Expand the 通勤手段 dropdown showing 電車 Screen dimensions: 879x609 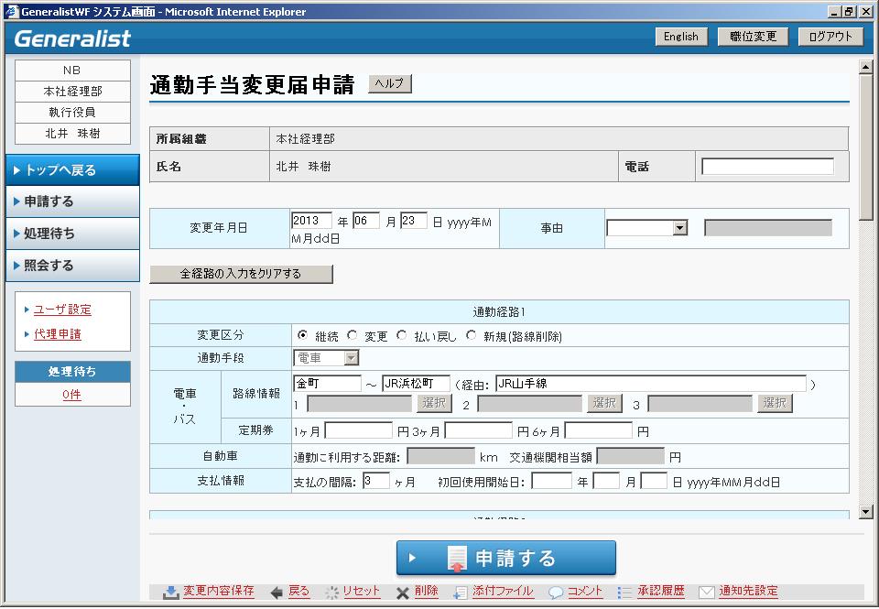tap(352, 358)
